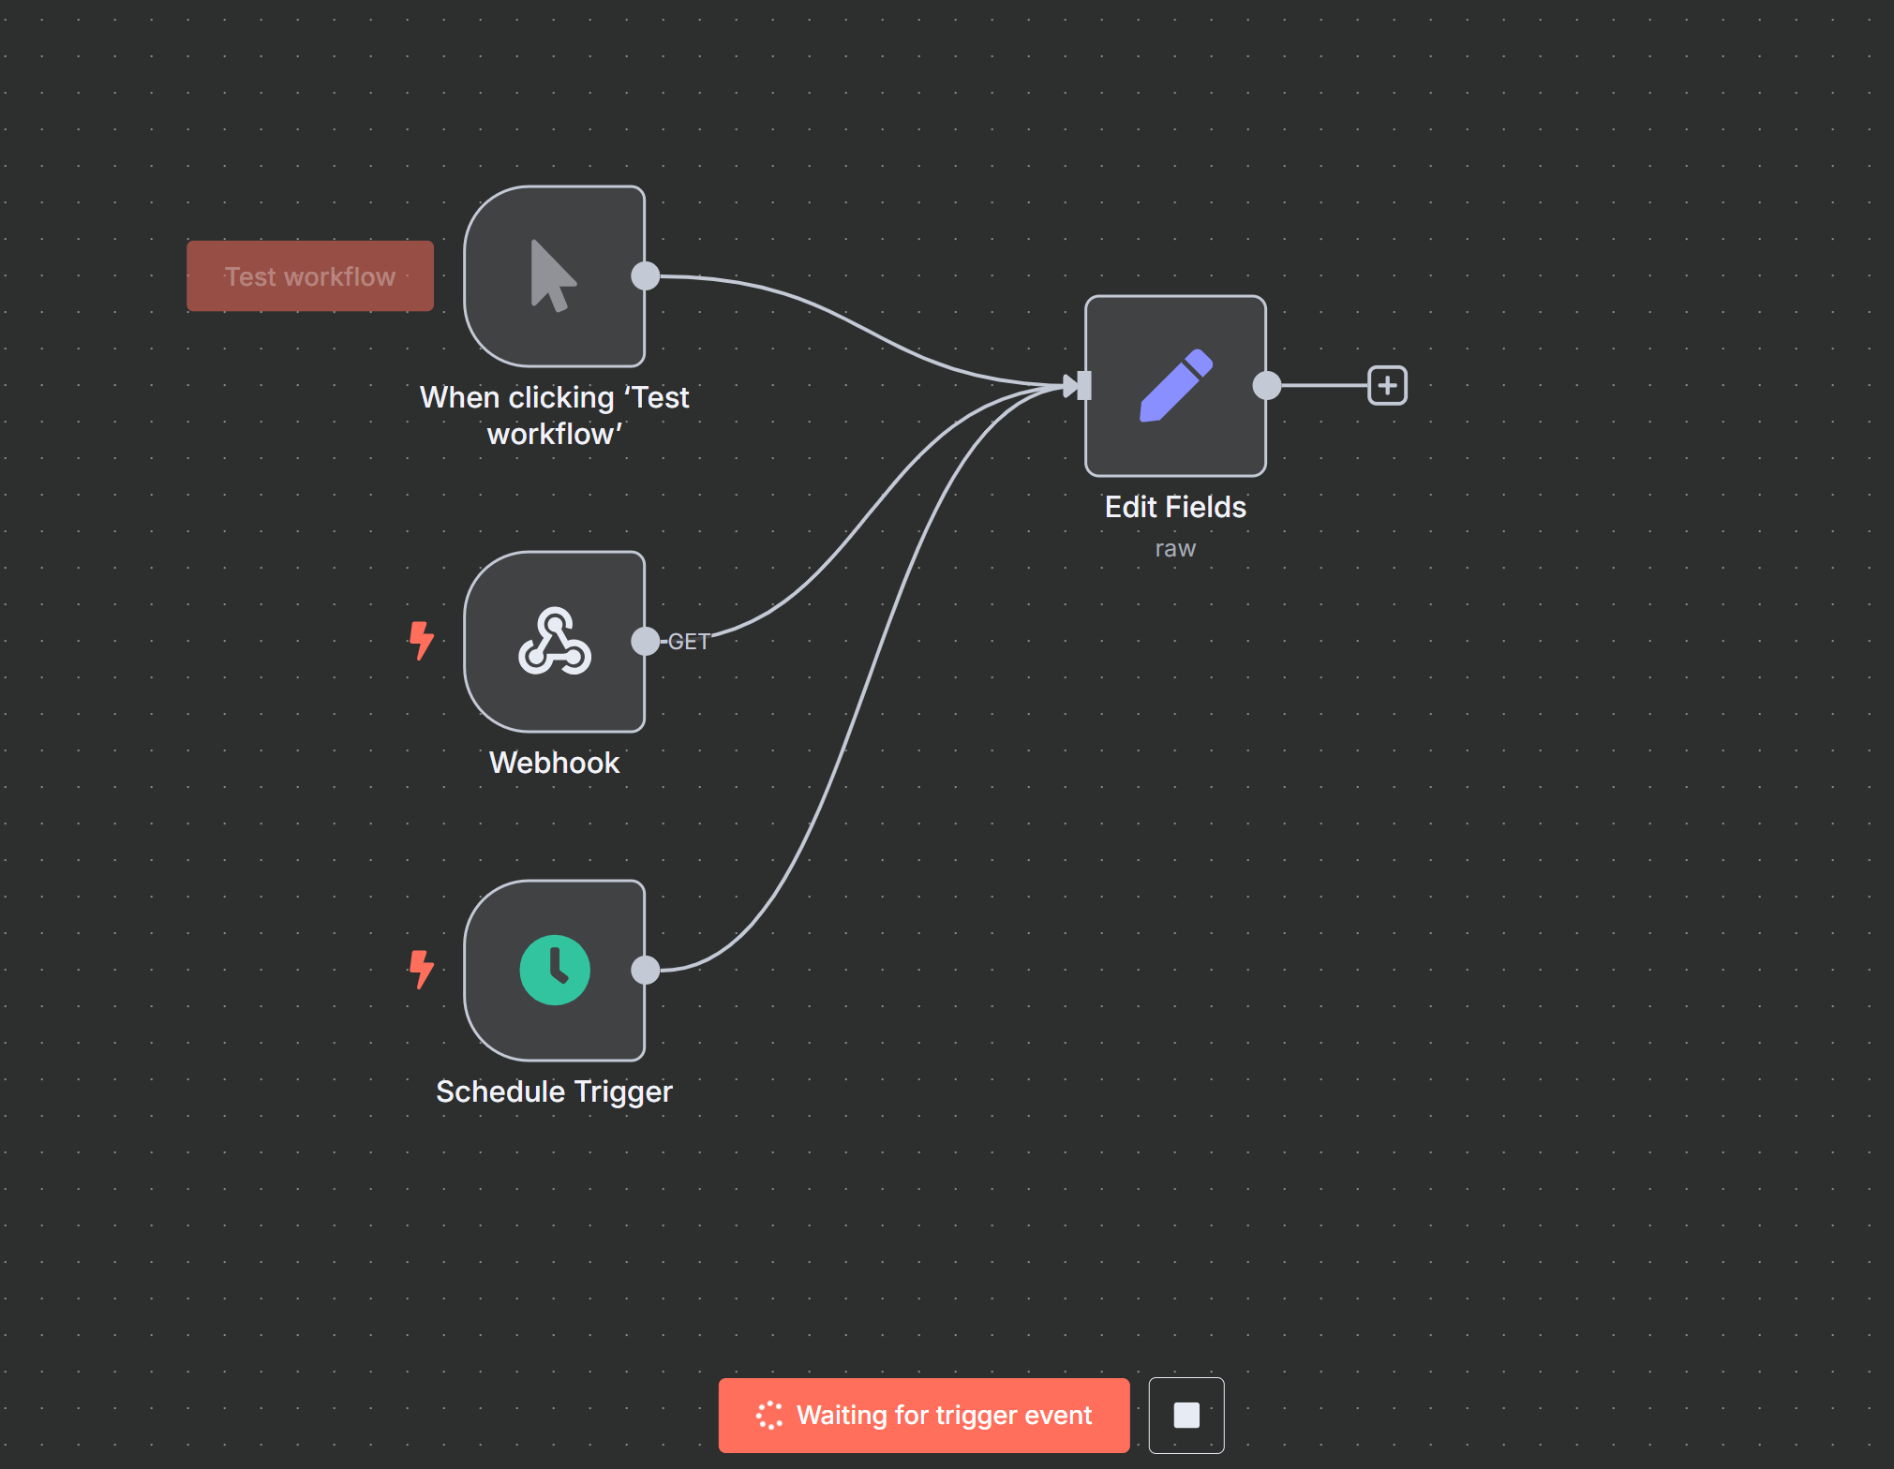Click the Webhook output connector dot
The image size is (1894, 1469).
tap(645, 642)
